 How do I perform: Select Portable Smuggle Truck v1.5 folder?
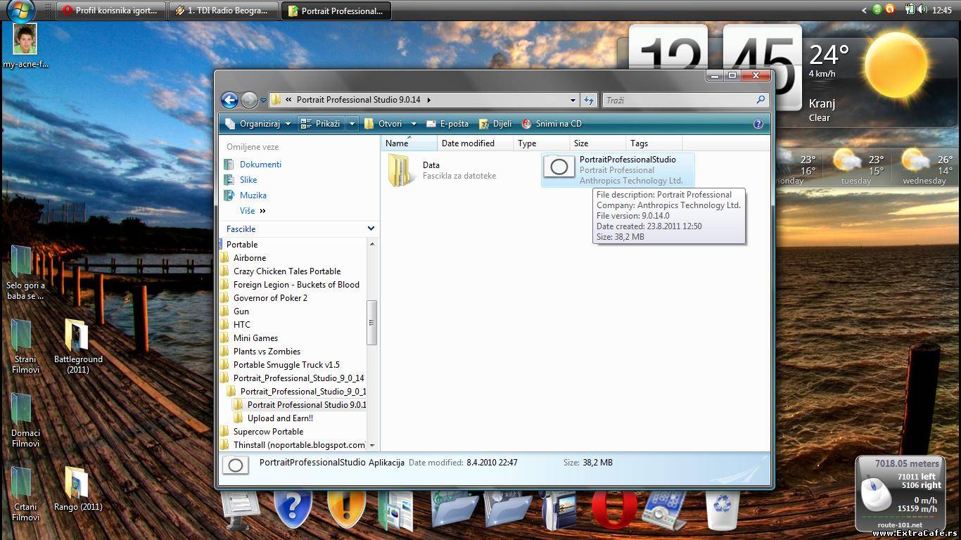click(x=286, y=365)
